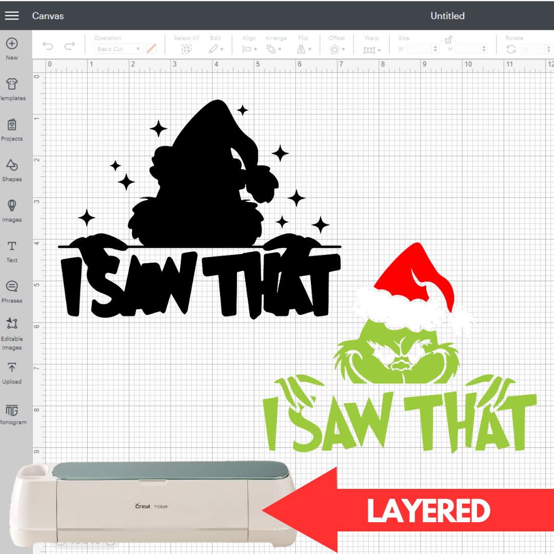Click the Rotate angle input field
Image resolution: width=554 pixels, height=554 pixels.
532,49
